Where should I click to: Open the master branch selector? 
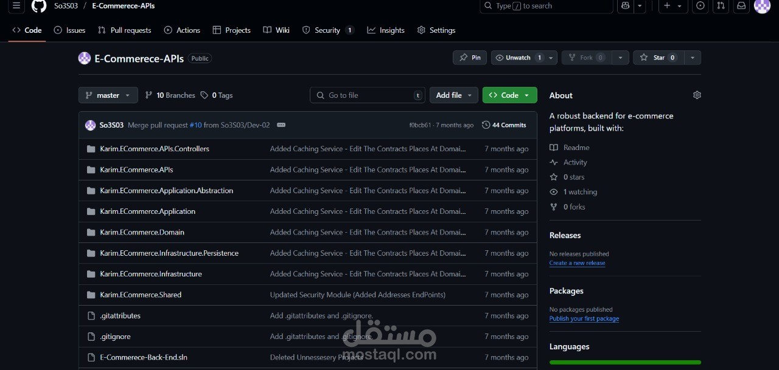(108, 95)
